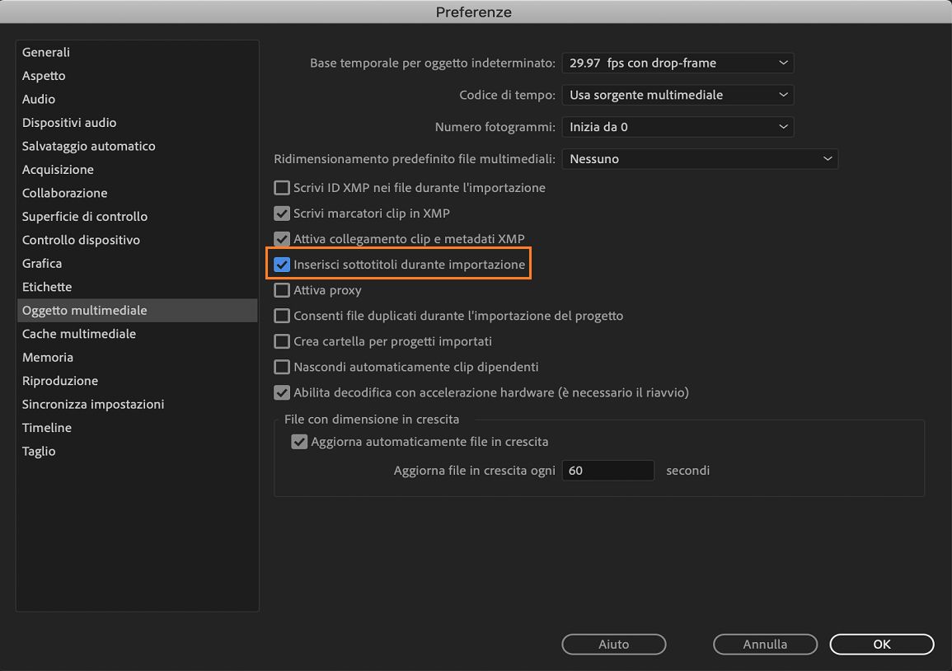The height and width of the screenshot is (671, 952).
Task: Confirm preferences with OK
Action: [882, 645]
